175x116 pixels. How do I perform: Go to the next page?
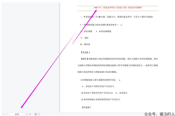coord(27,114)
